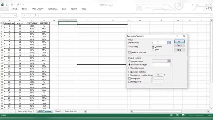Open the REVIEW ribbon tab
The width and height of the screenshot is (213, 120).
tap(74, 9)
